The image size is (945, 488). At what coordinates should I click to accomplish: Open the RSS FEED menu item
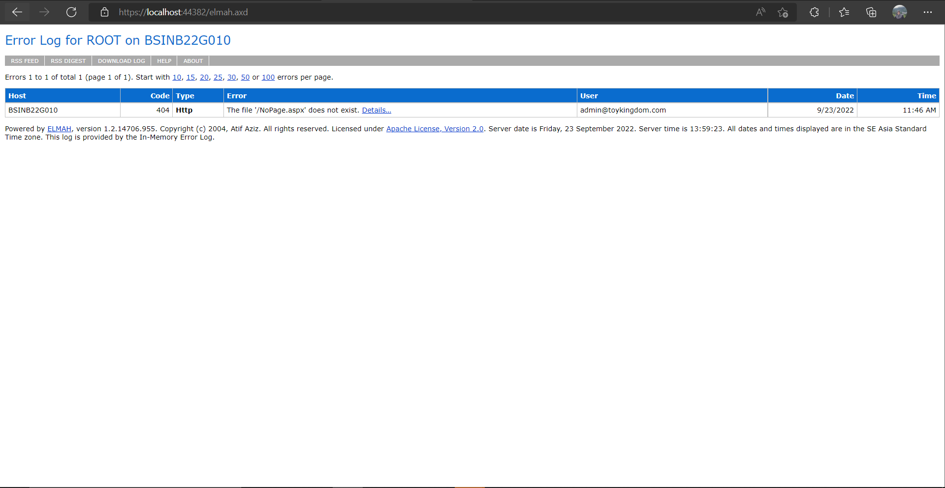tap(25, 61)
